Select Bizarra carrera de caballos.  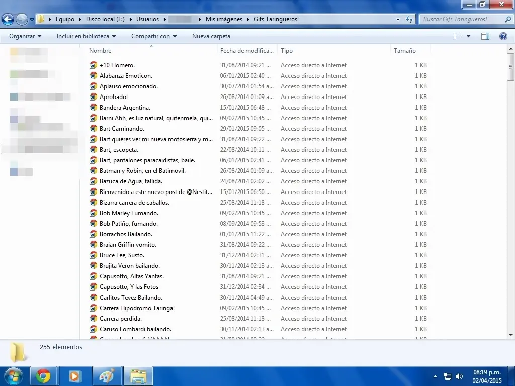click(134, 203)
